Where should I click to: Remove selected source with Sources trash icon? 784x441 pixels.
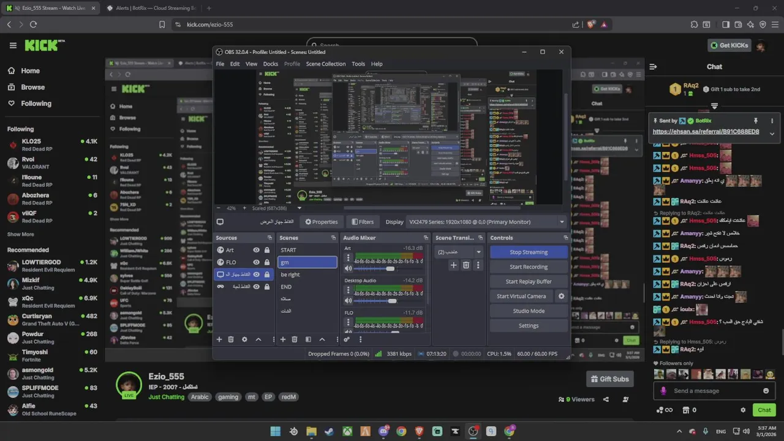[231, 339]
